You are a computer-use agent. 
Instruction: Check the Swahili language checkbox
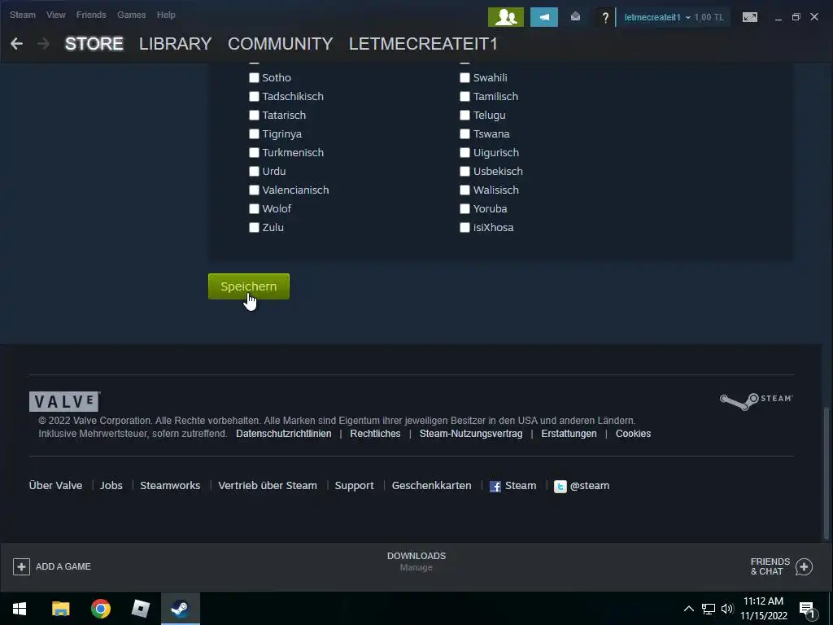click(x=464, y=77)
